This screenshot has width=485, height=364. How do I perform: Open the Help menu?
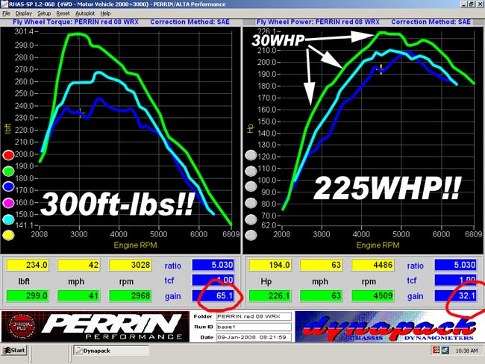105,13
